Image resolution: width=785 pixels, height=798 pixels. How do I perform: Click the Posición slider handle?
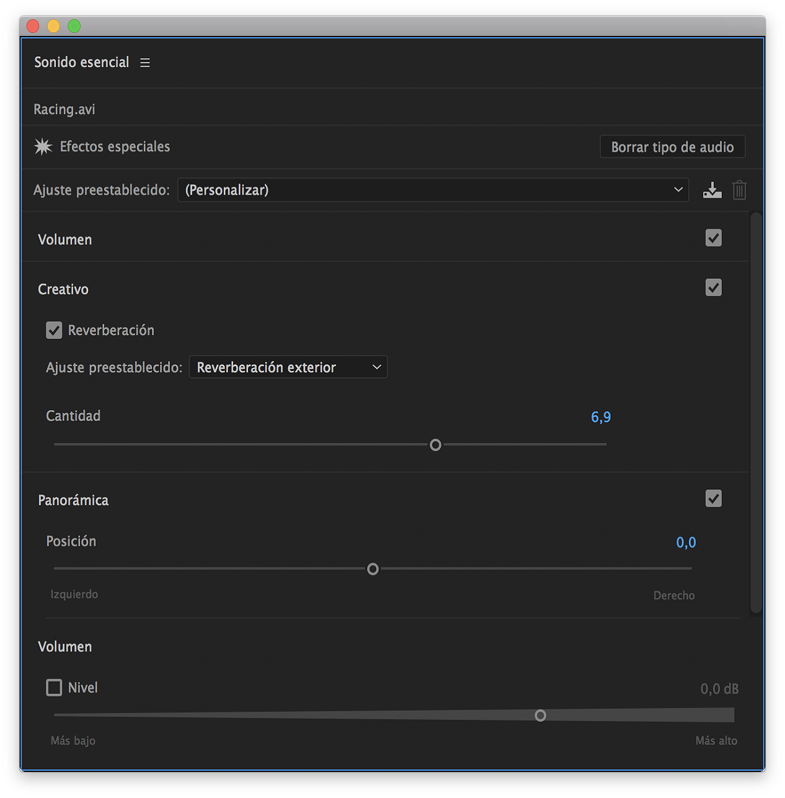click(373, 569)
